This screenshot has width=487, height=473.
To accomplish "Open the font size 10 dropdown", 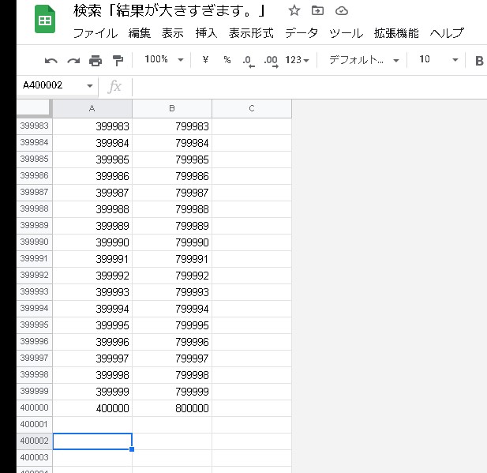I will point(438,60).
